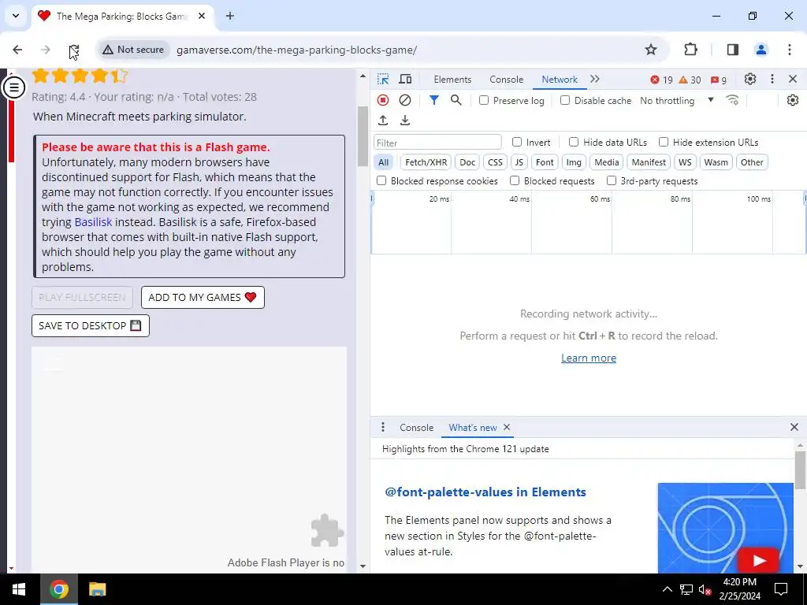Reload the page
The image size is (807, 605).
click(73, 50)
